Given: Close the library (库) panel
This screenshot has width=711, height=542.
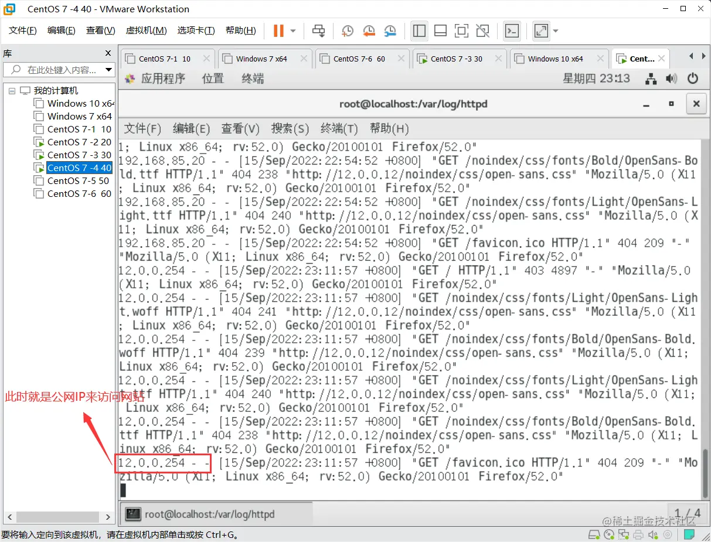Looking at the screenshot, I should tap(108, 53).
